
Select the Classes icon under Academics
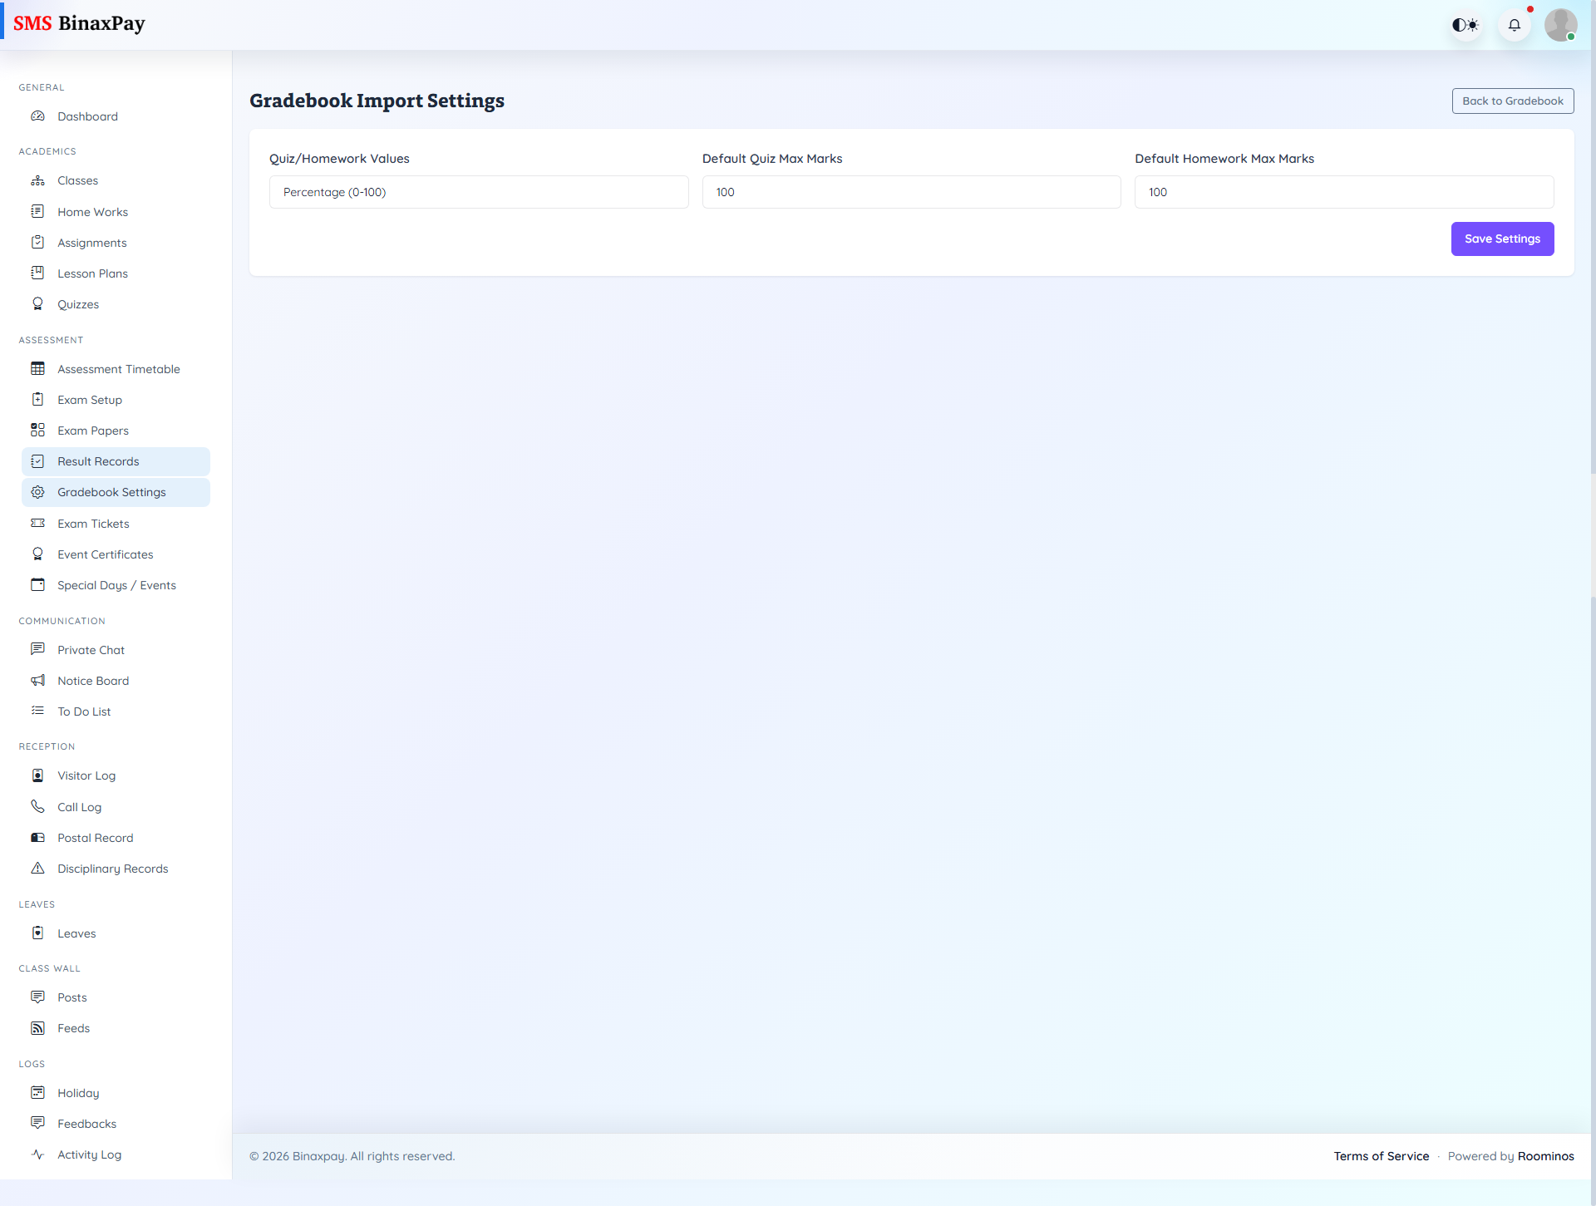(x=38, y=180)
